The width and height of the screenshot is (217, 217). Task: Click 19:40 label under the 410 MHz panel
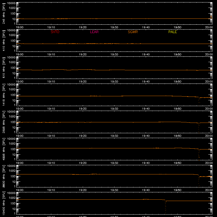[x=146, y=55]
